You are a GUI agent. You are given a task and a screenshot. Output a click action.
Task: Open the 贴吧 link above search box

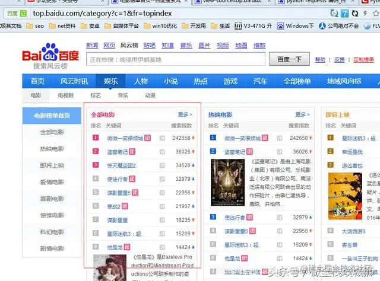[x=149, y=46]
